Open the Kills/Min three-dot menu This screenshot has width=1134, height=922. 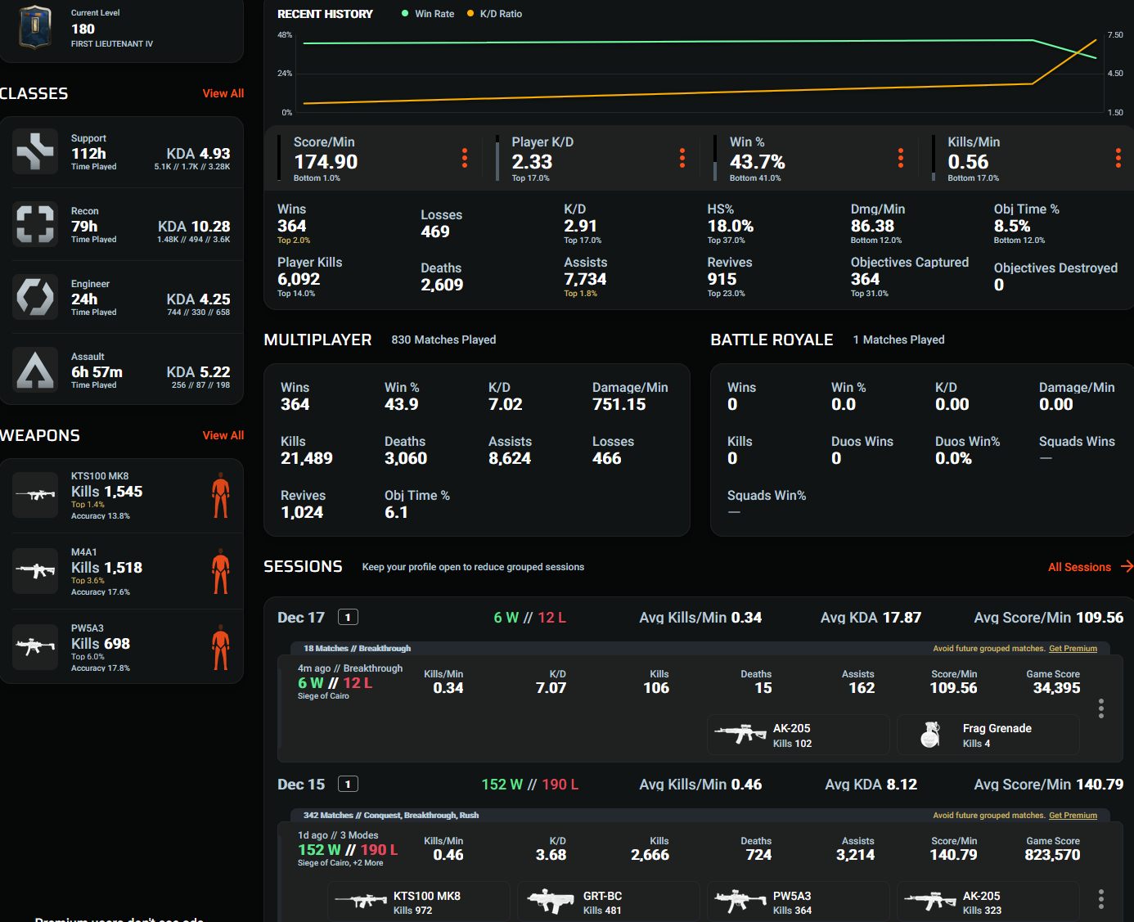click(1118, 158)
